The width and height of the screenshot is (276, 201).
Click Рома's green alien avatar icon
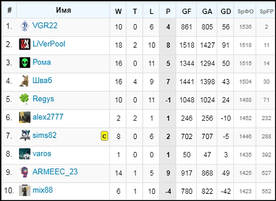click(x=25, y=63)
